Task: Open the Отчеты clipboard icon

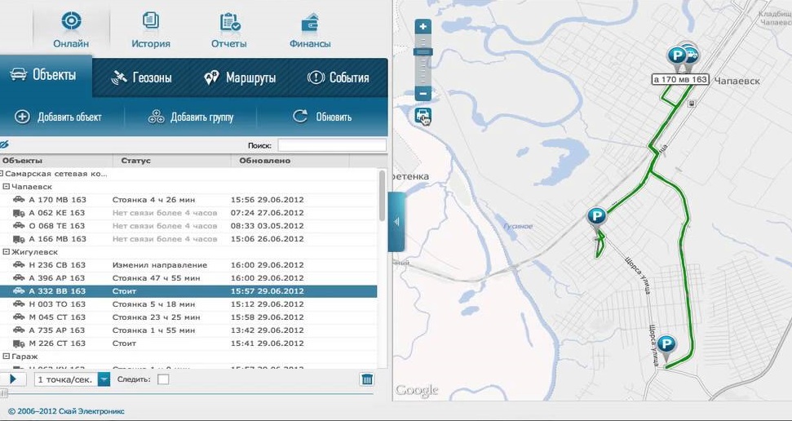Action: point(230,22)
